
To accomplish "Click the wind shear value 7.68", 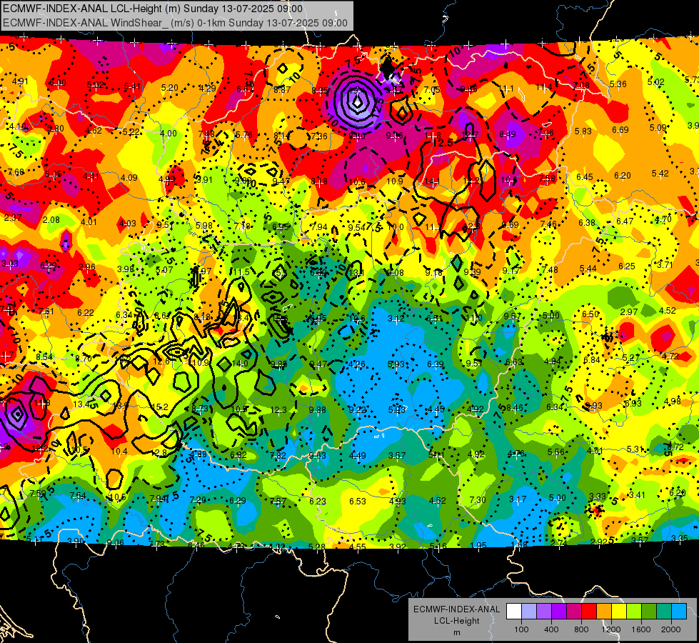I will click(16, 171).
